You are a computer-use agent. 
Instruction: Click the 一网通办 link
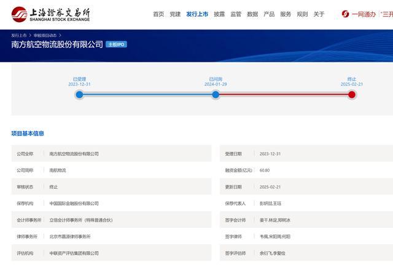[x=364, y=14]
